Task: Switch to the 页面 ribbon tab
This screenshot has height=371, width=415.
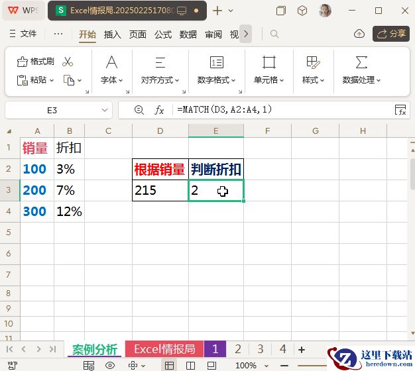Action: coord(138,34)
